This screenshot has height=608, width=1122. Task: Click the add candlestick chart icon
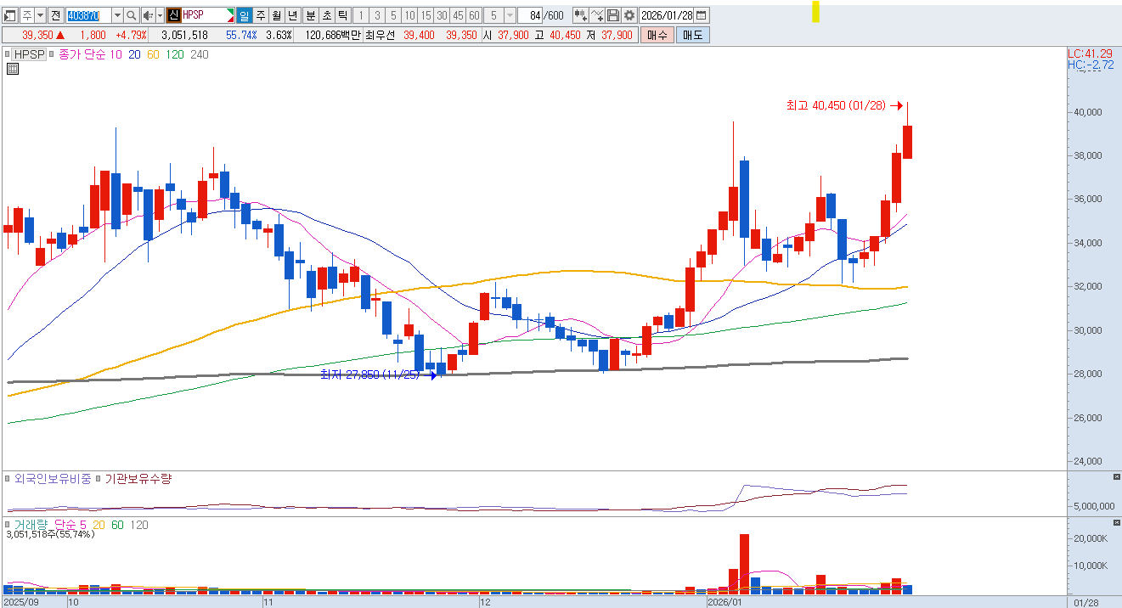580,16
